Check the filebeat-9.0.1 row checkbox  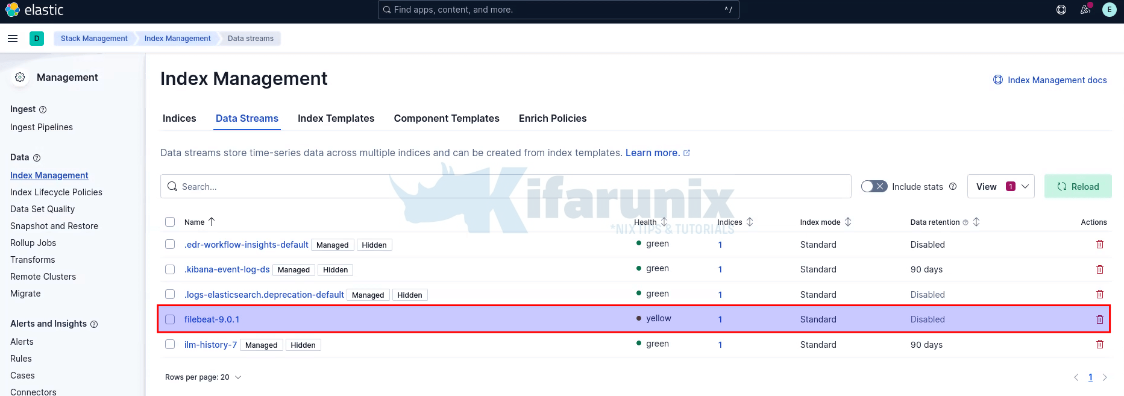pyautogui.click(x=170, y=319)
